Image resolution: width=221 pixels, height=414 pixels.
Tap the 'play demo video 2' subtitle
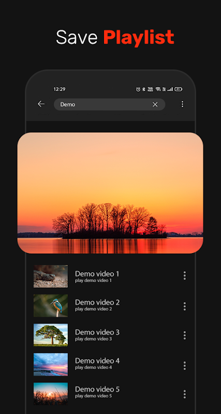94,309
